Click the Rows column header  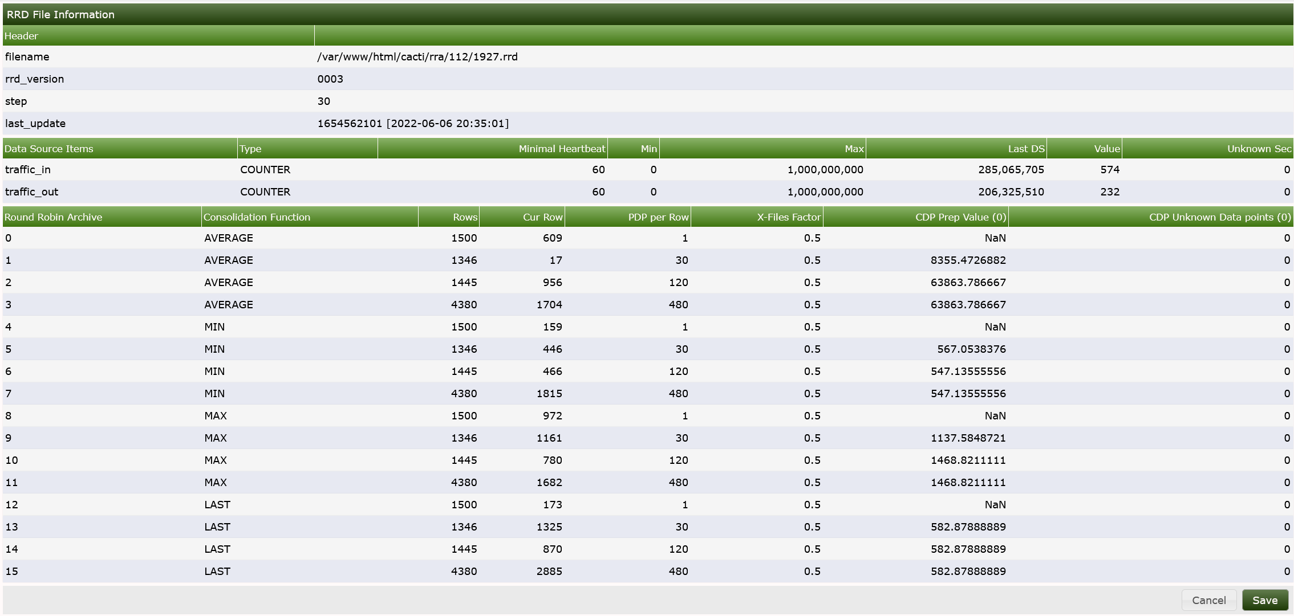449,217
